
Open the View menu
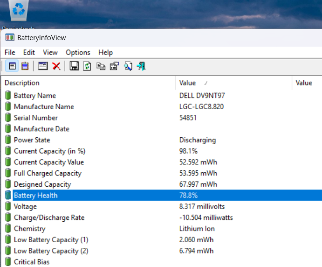coord(50,52)
